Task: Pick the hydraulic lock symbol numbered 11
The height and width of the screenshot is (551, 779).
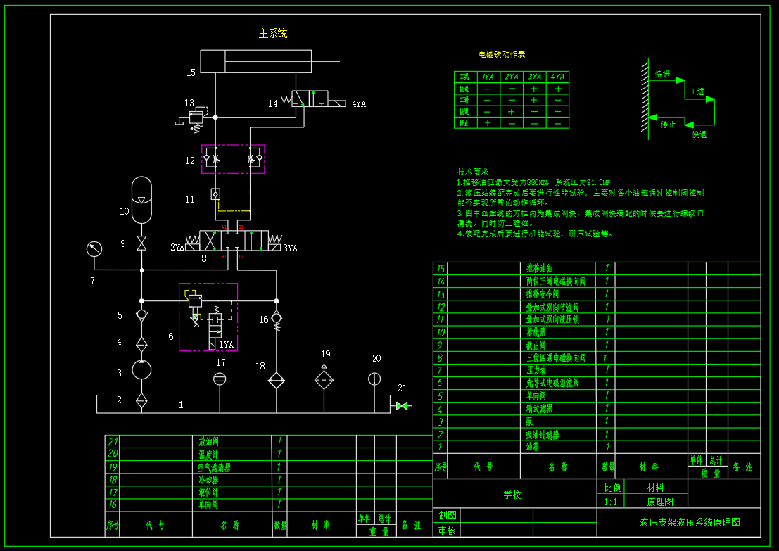Action: click(215, 194)
